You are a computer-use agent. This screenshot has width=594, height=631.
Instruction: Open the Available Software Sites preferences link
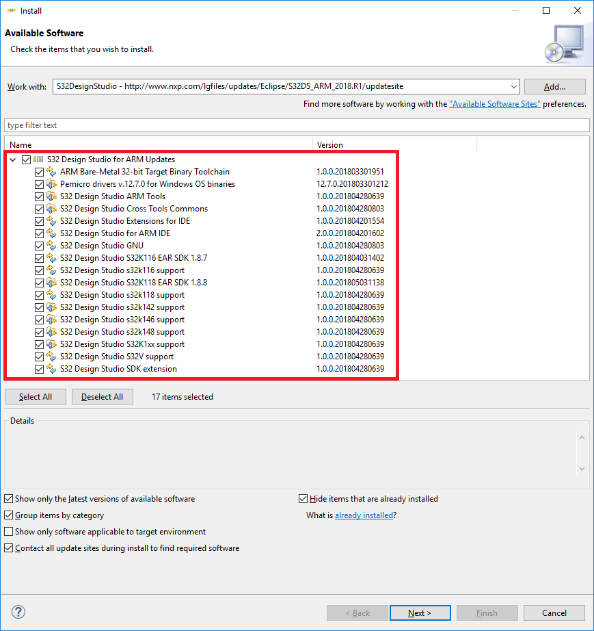(x=495, y=104)
